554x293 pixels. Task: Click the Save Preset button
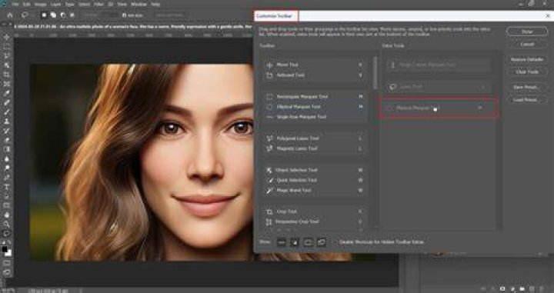pos(527,87)
